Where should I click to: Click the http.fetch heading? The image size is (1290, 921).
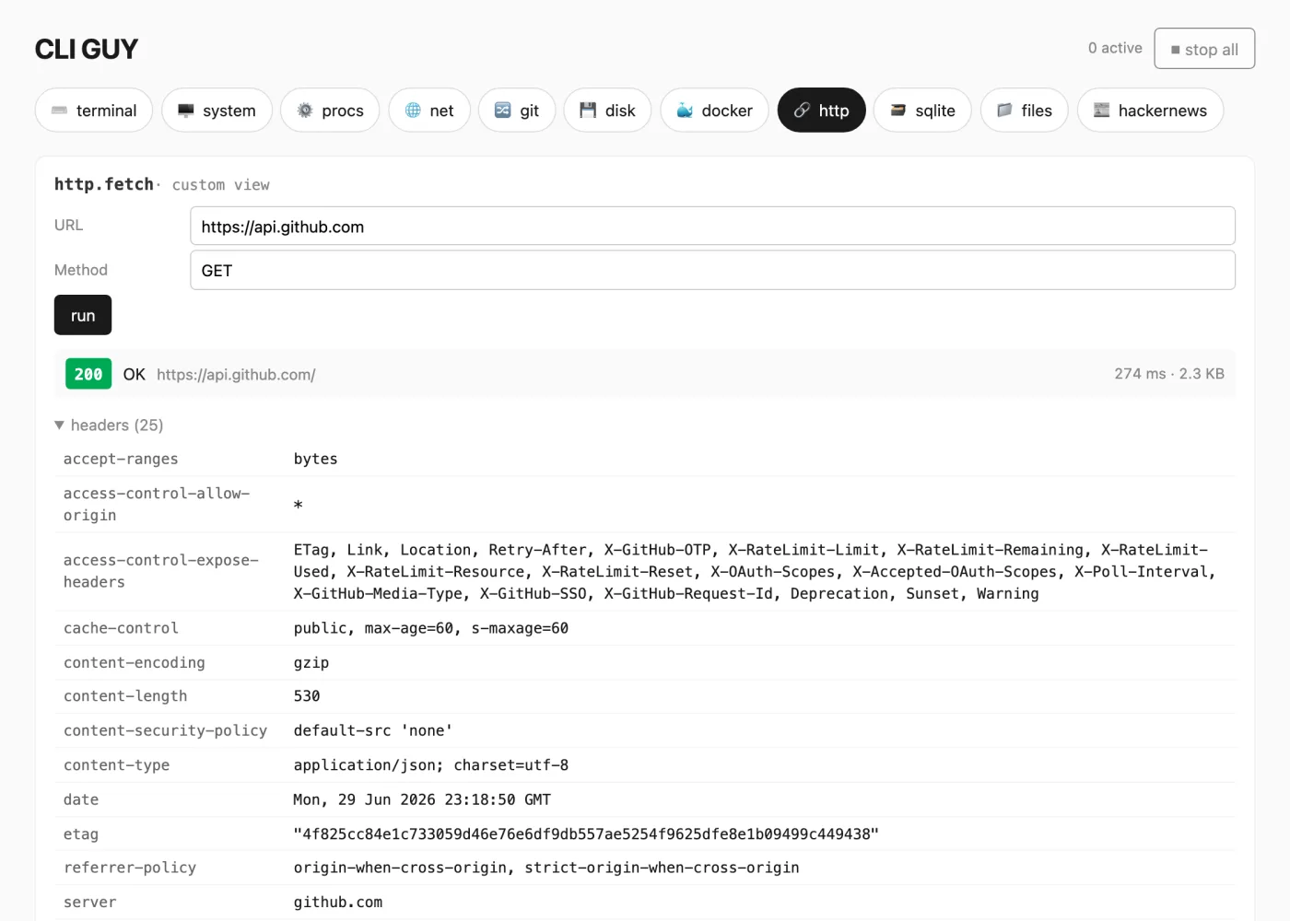[104, 184]
